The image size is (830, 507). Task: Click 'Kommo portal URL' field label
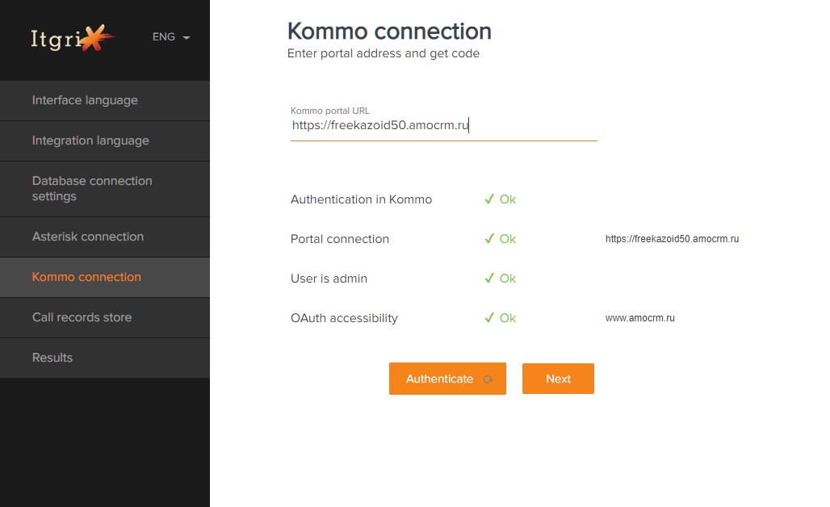point(329,111)
